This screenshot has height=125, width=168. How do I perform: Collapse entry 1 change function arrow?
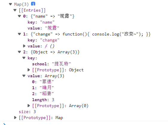19,34
